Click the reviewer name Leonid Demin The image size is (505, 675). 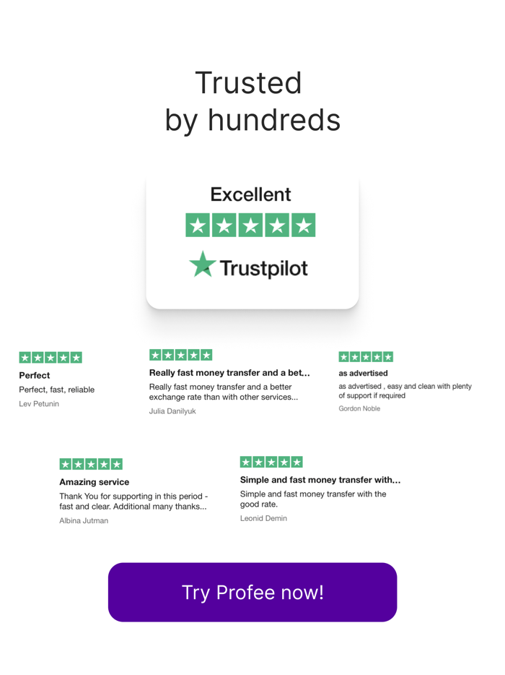click(x=263, y=518)
